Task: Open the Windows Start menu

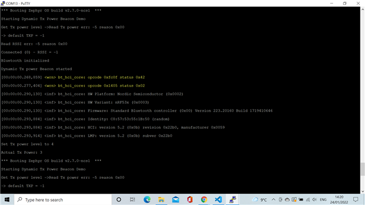Action: (7, 199)
